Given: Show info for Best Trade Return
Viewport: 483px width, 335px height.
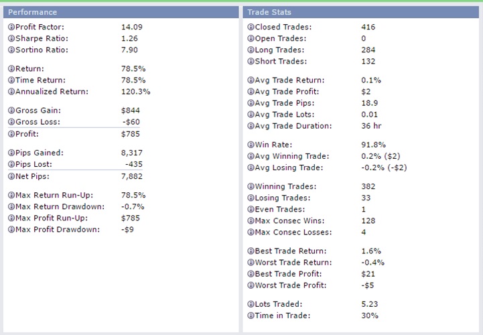Looking at the screenshot, I should (251, 251).
